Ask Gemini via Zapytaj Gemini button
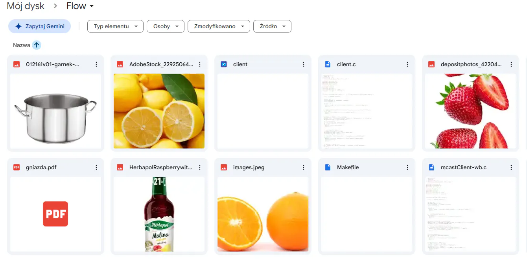The height and width of the screenshot is (259, 527). pos(39,26)
